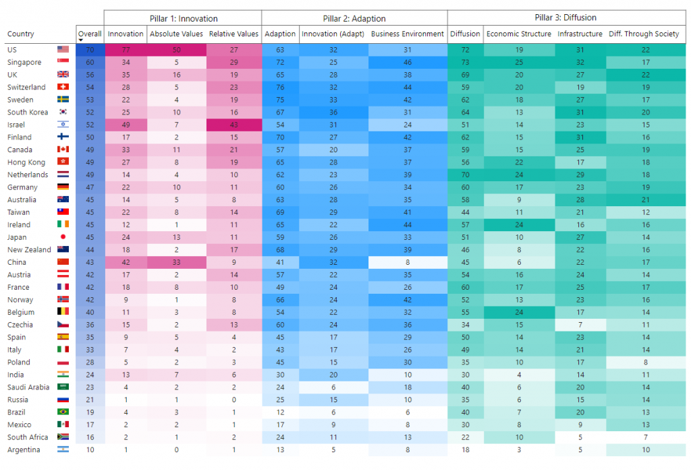Click the Singapore flag icon
The image size is (691, 471).
pyautogui.click(x=63, y=62)
